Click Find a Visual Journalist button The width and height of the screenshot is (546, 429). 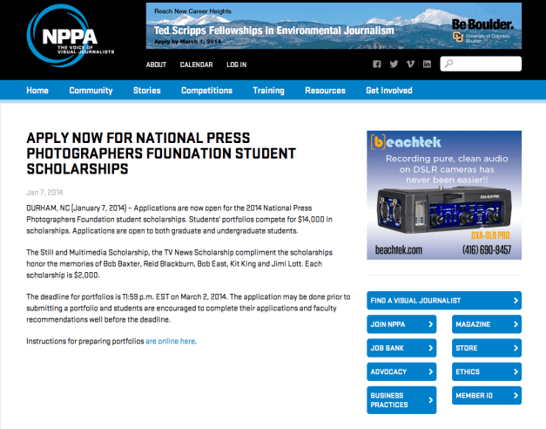tap(444, 300)
